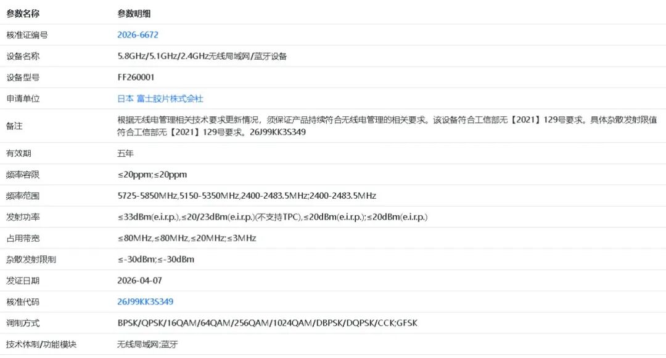Screen dimensions: 666x358
Task: Click the 技术体制/功能模块 row label
Action: tap(41, 344)
